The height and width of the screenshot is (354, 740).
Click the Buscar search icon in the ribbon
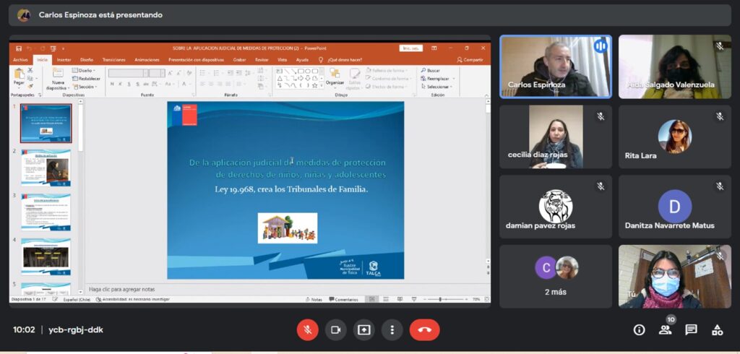coord(431,71)
